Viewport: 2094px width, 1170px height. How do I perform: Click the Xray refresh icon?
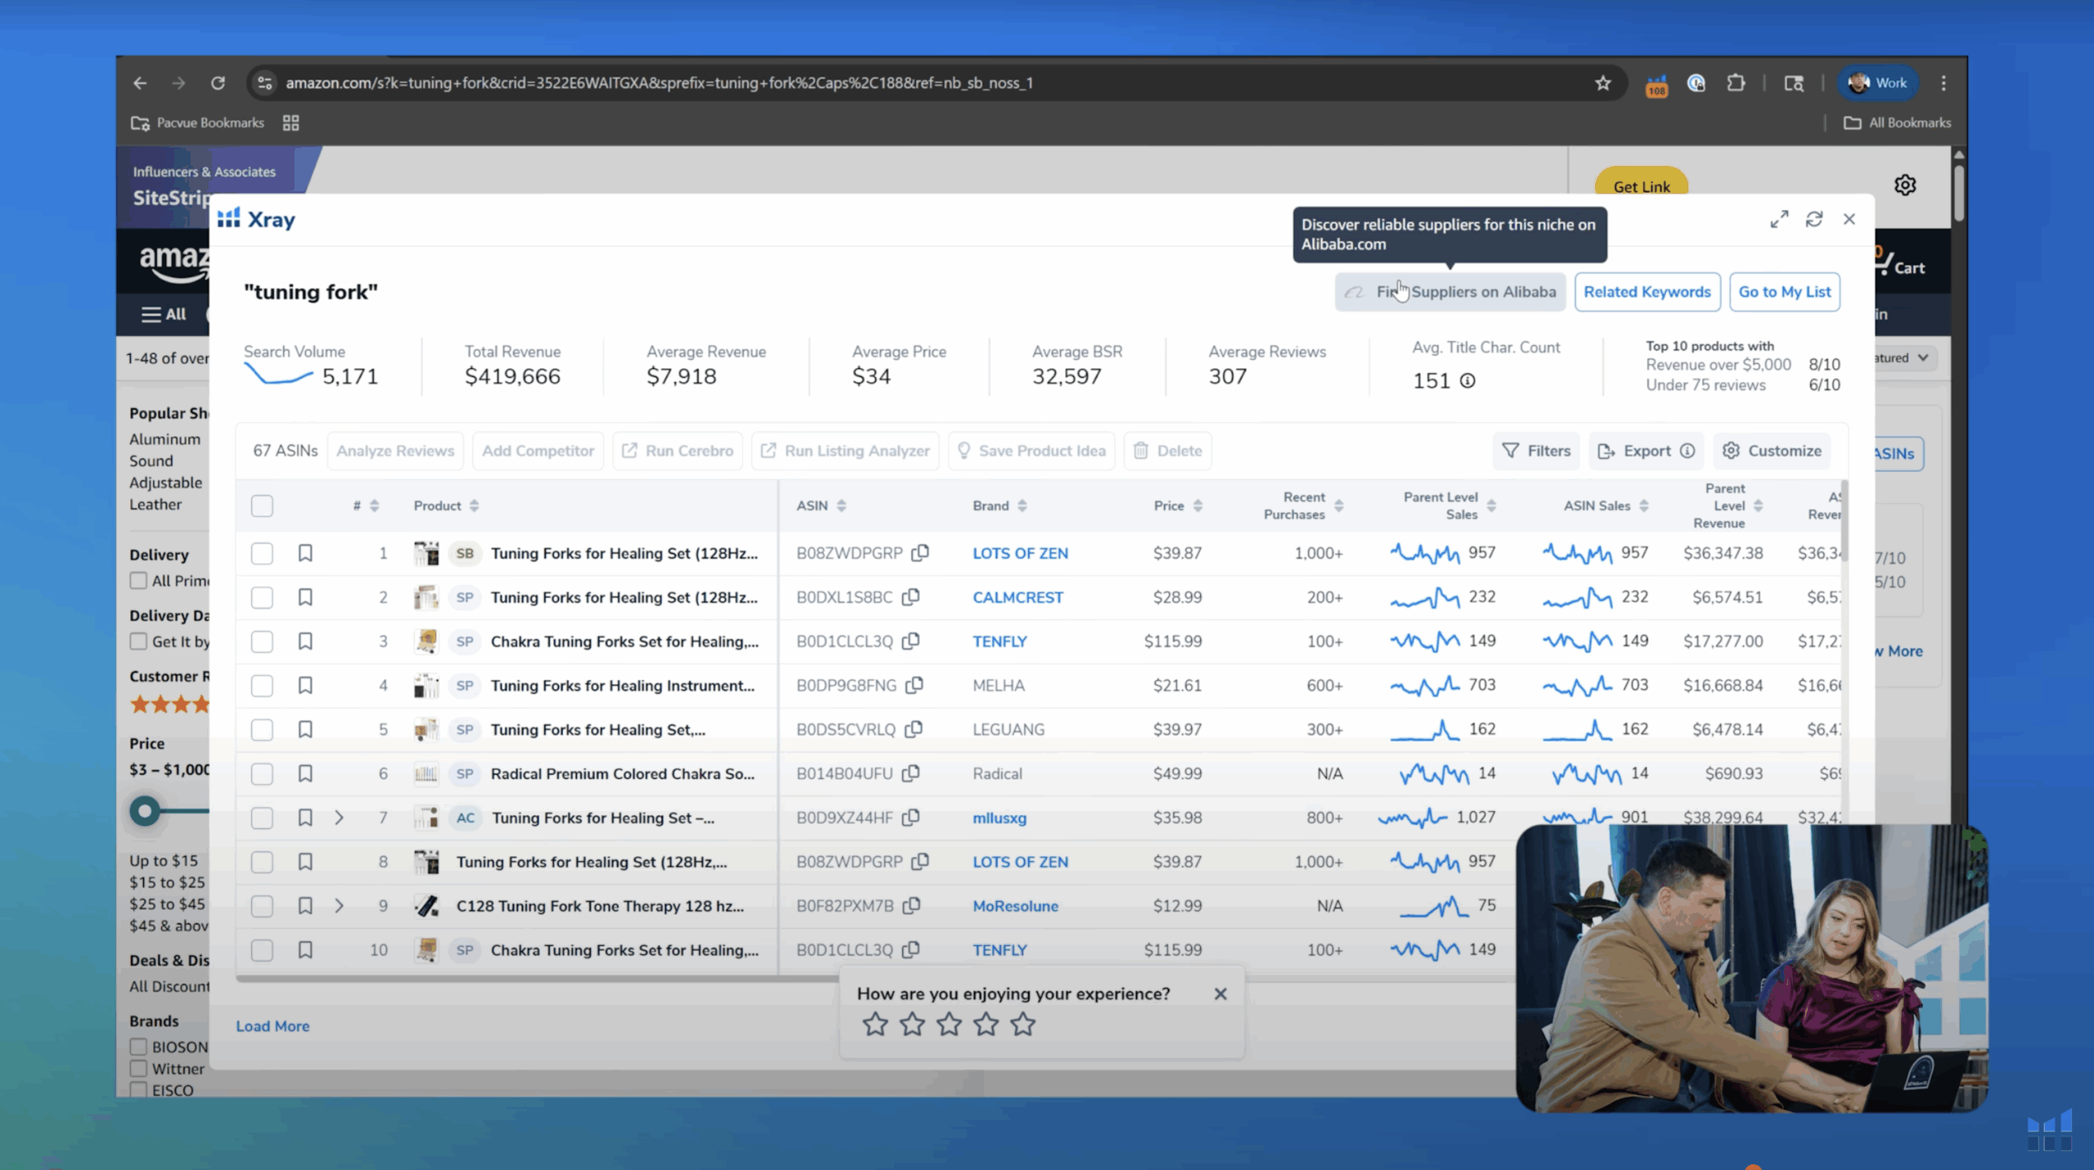[x=1813, y=219]
